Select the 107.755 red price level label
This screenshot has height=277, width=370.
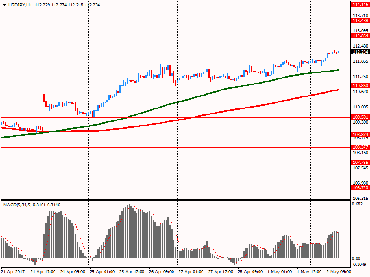(x=360, y=163)
